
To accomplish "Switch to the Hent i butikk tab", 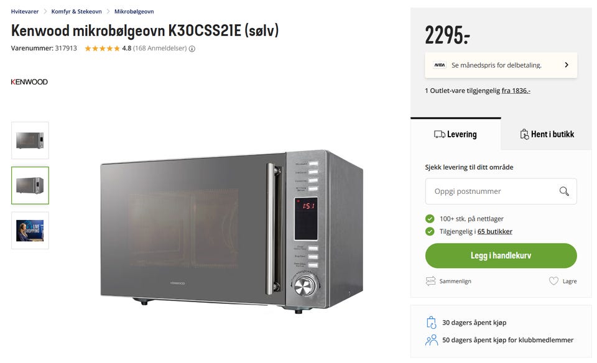I will click(547, 134).
